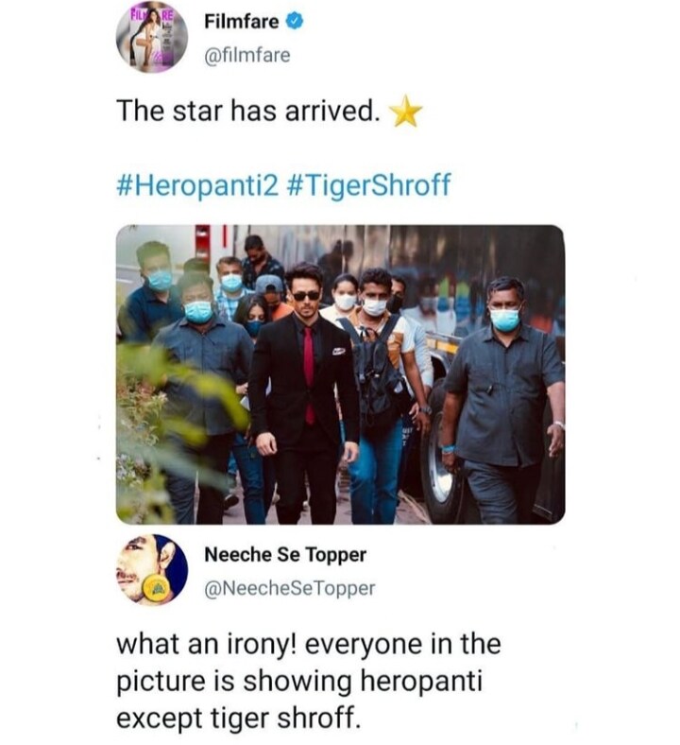Click "The star has arrived." tweet text
This screenshot has width=680, height=745.
[248, 112]
